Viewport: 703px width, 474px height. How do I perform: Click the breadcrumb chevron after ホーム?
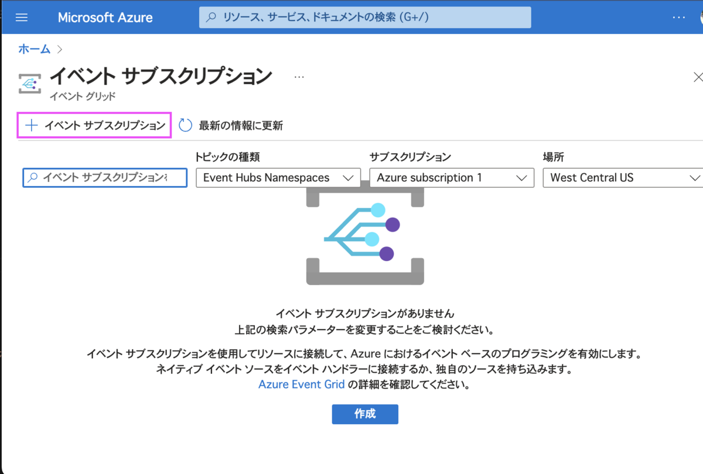[60, 49]
